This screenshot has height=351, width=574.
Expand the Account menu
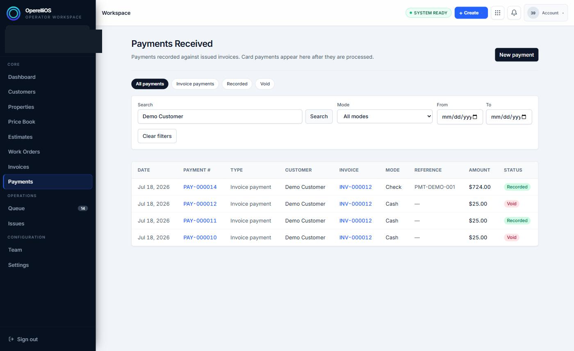(546, 13)
